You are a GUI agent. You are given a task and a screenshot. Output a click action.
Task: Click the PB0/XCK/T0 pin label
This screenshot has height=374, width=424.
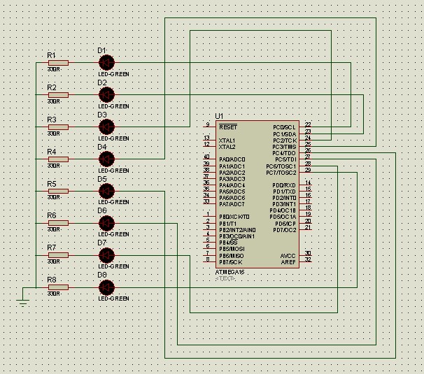234,217
